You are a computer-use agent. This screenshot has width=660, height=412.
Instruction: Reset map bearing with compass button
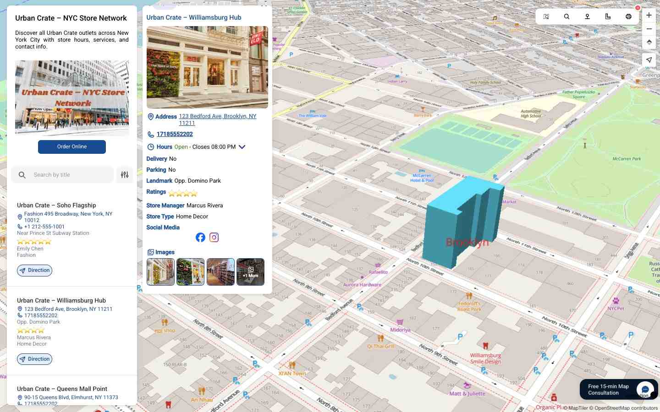[649, 42]
